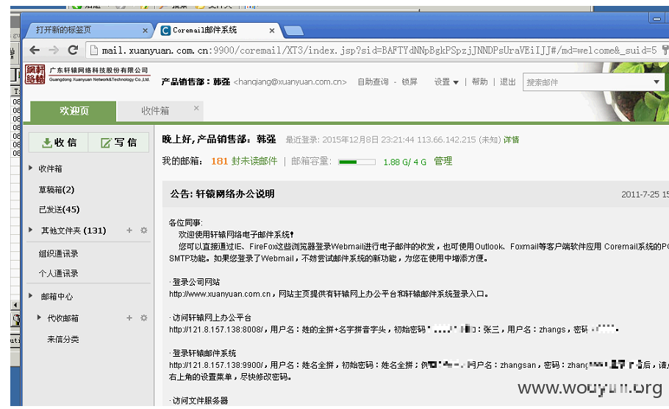Click the browser back arrow
Image resolution: width=669 pixels, height=409 pixels.
[x=35, y=50]
